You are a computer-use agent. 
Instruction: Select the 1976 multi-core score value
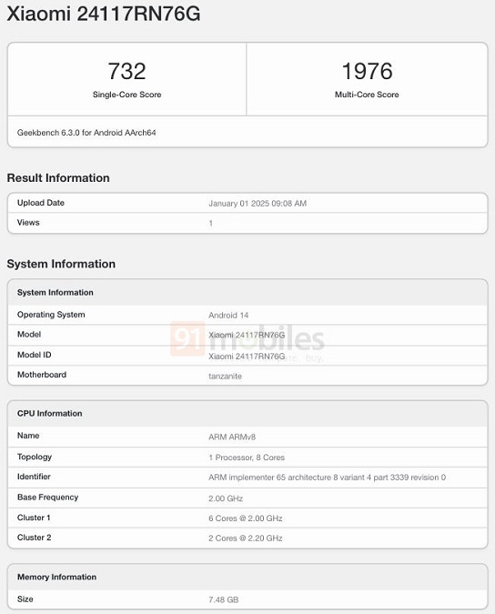click(367, 71)
